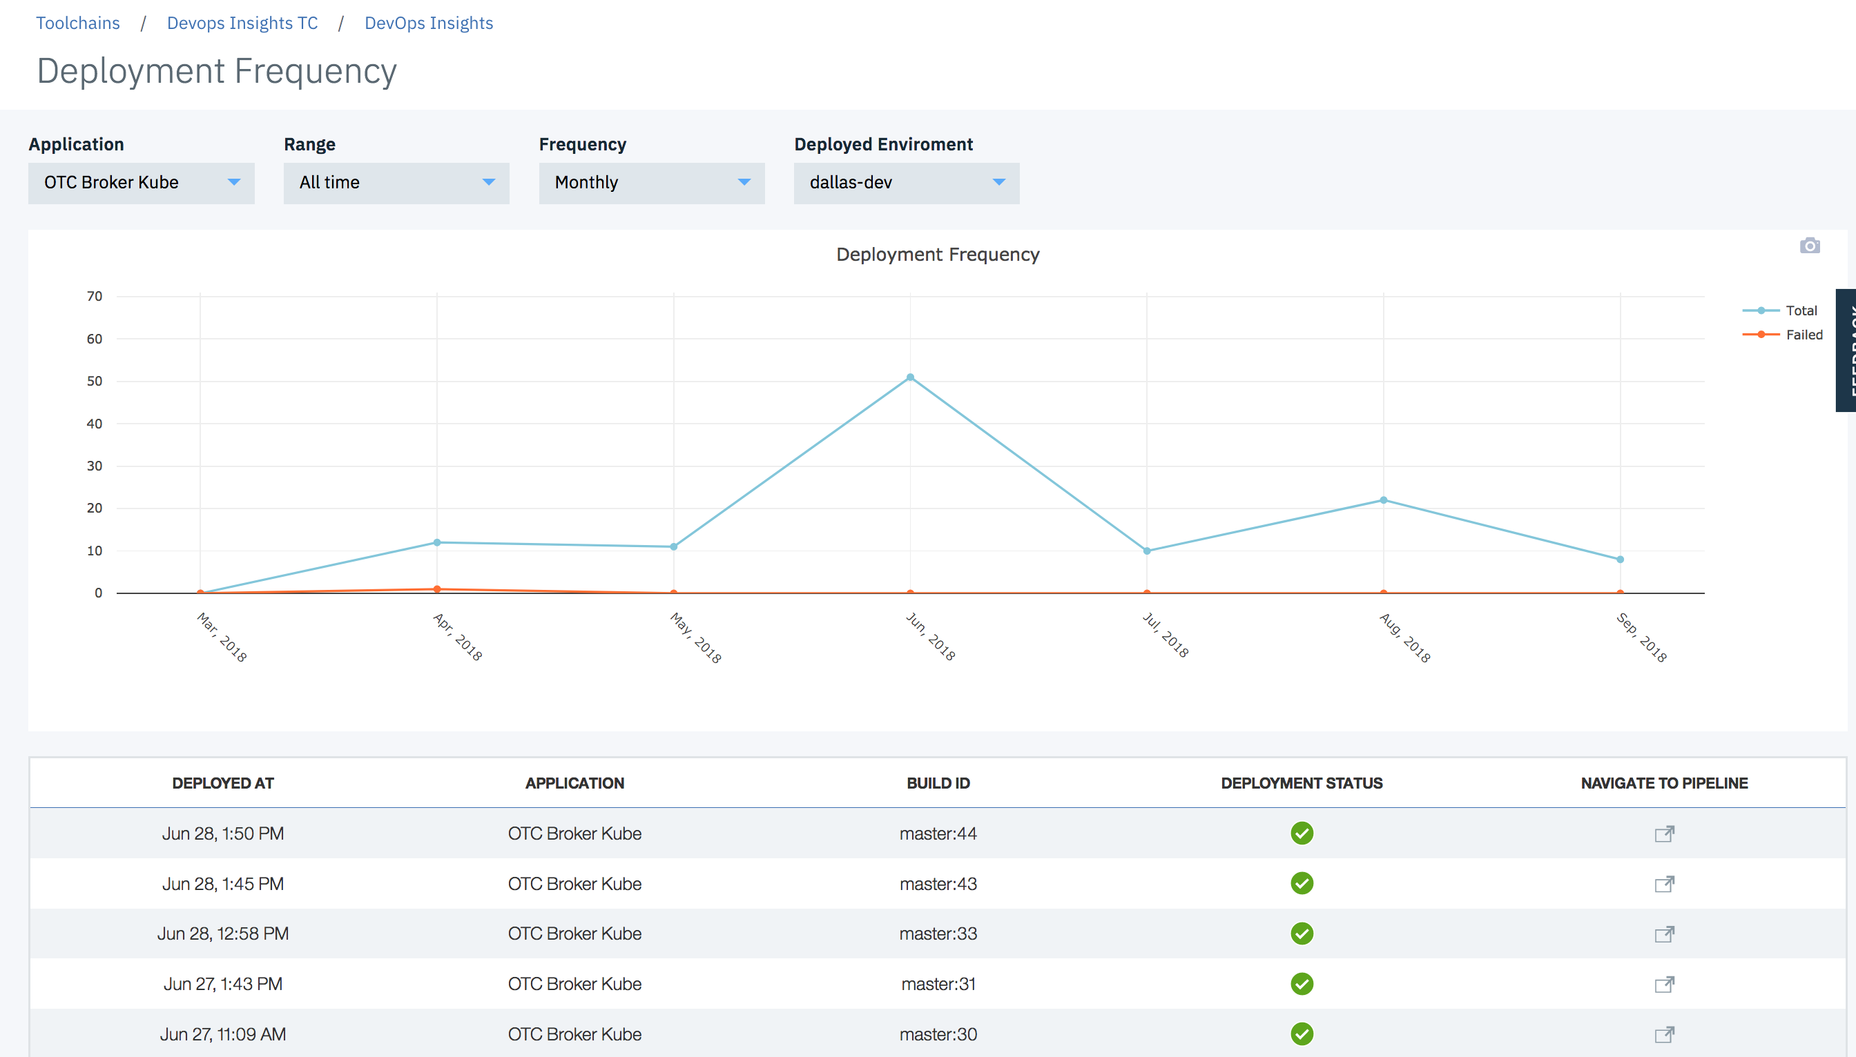Viewport: 1856px width, 1057px height.
Task: Expand the Deployed Enviroment dropdown dallas-dev
Action: (x=907, y=183)
